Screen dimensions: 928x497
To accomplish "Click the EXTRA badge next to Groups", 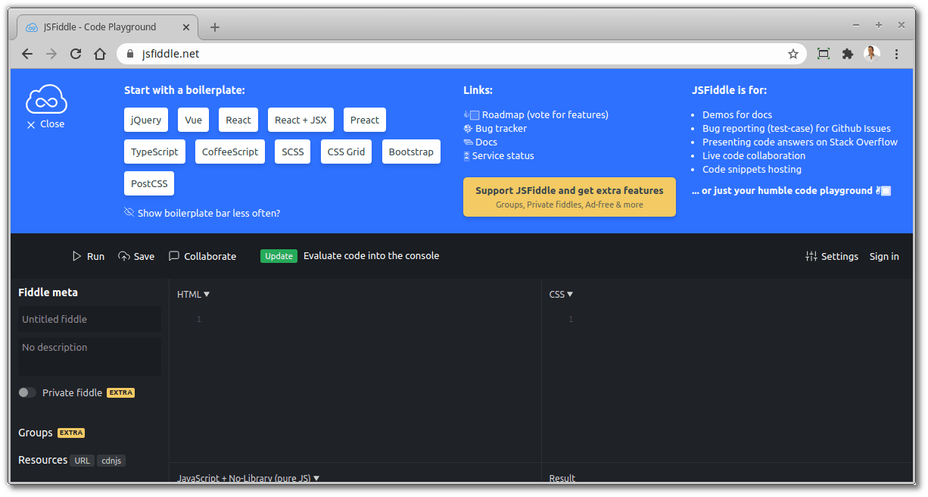I will pyautogui.click(x=71, y=433).
